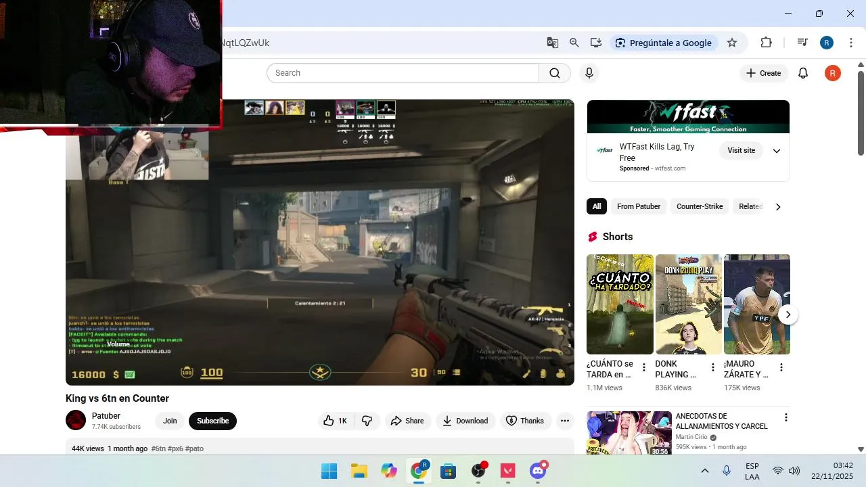Bookmark this page with the star icon
Image resolution: width=866 pixels, height=487 pixels.
tap(732, 43)
